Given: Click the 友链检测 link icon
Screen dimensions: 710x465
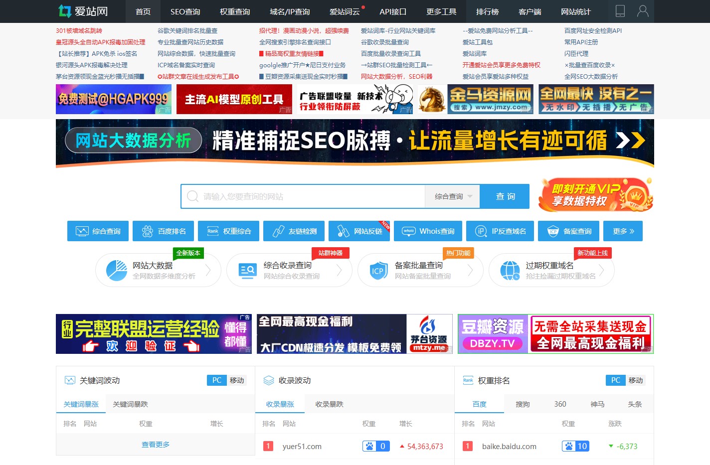Looking at the screenshot, I should point(278,231).
